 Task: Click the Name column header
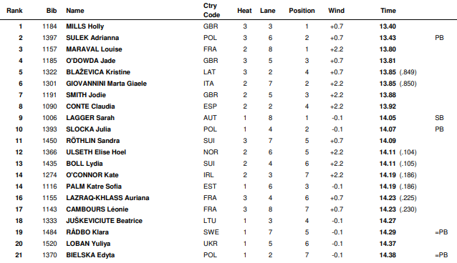click(75, 11)
